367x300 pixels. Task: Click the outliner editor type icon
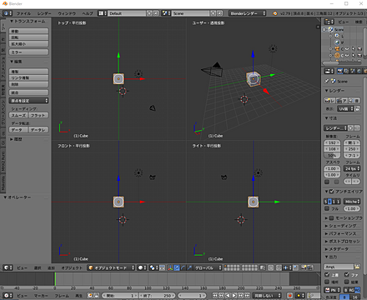(x=329, y=22)
